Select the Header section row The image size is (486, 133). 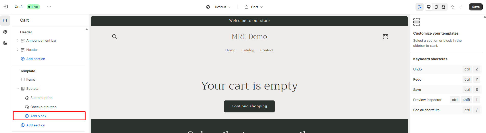(32, 50)
